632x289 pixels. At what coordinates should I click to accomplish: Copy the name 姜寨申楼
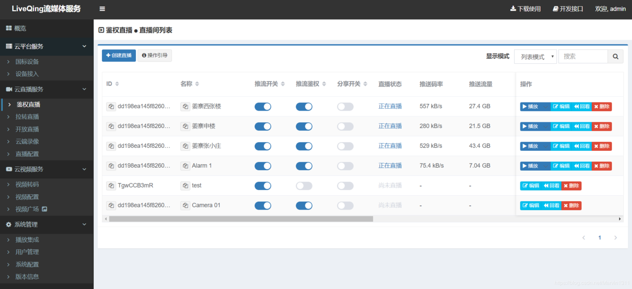(x=185, y=126)
